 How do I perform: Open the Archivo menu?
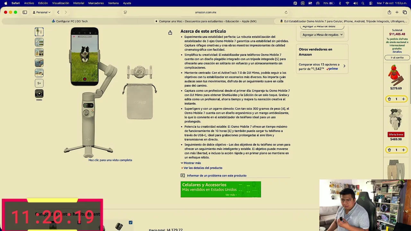(29, 3)
